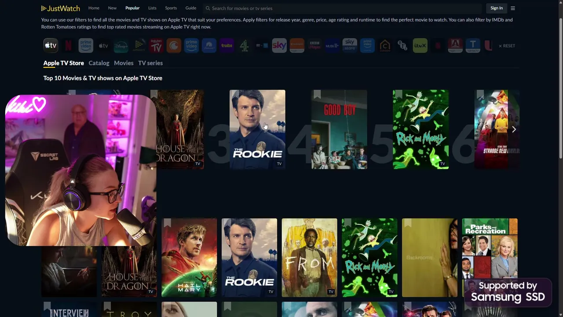Click the search magnifier icon
563x317 pixels.
click(x=208, y=8)
